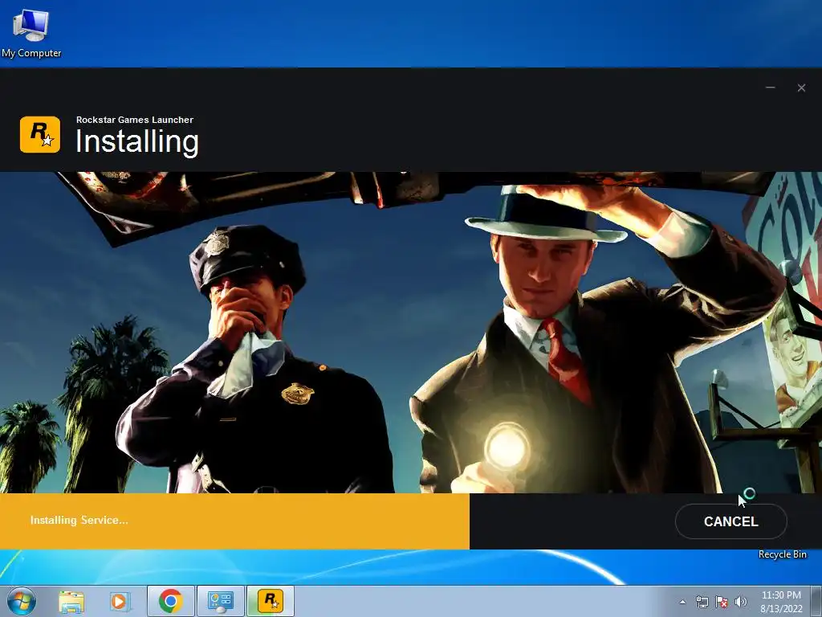Click the orange installation progress bar
This screenshot has height=617, width=822.
point(234,521)
